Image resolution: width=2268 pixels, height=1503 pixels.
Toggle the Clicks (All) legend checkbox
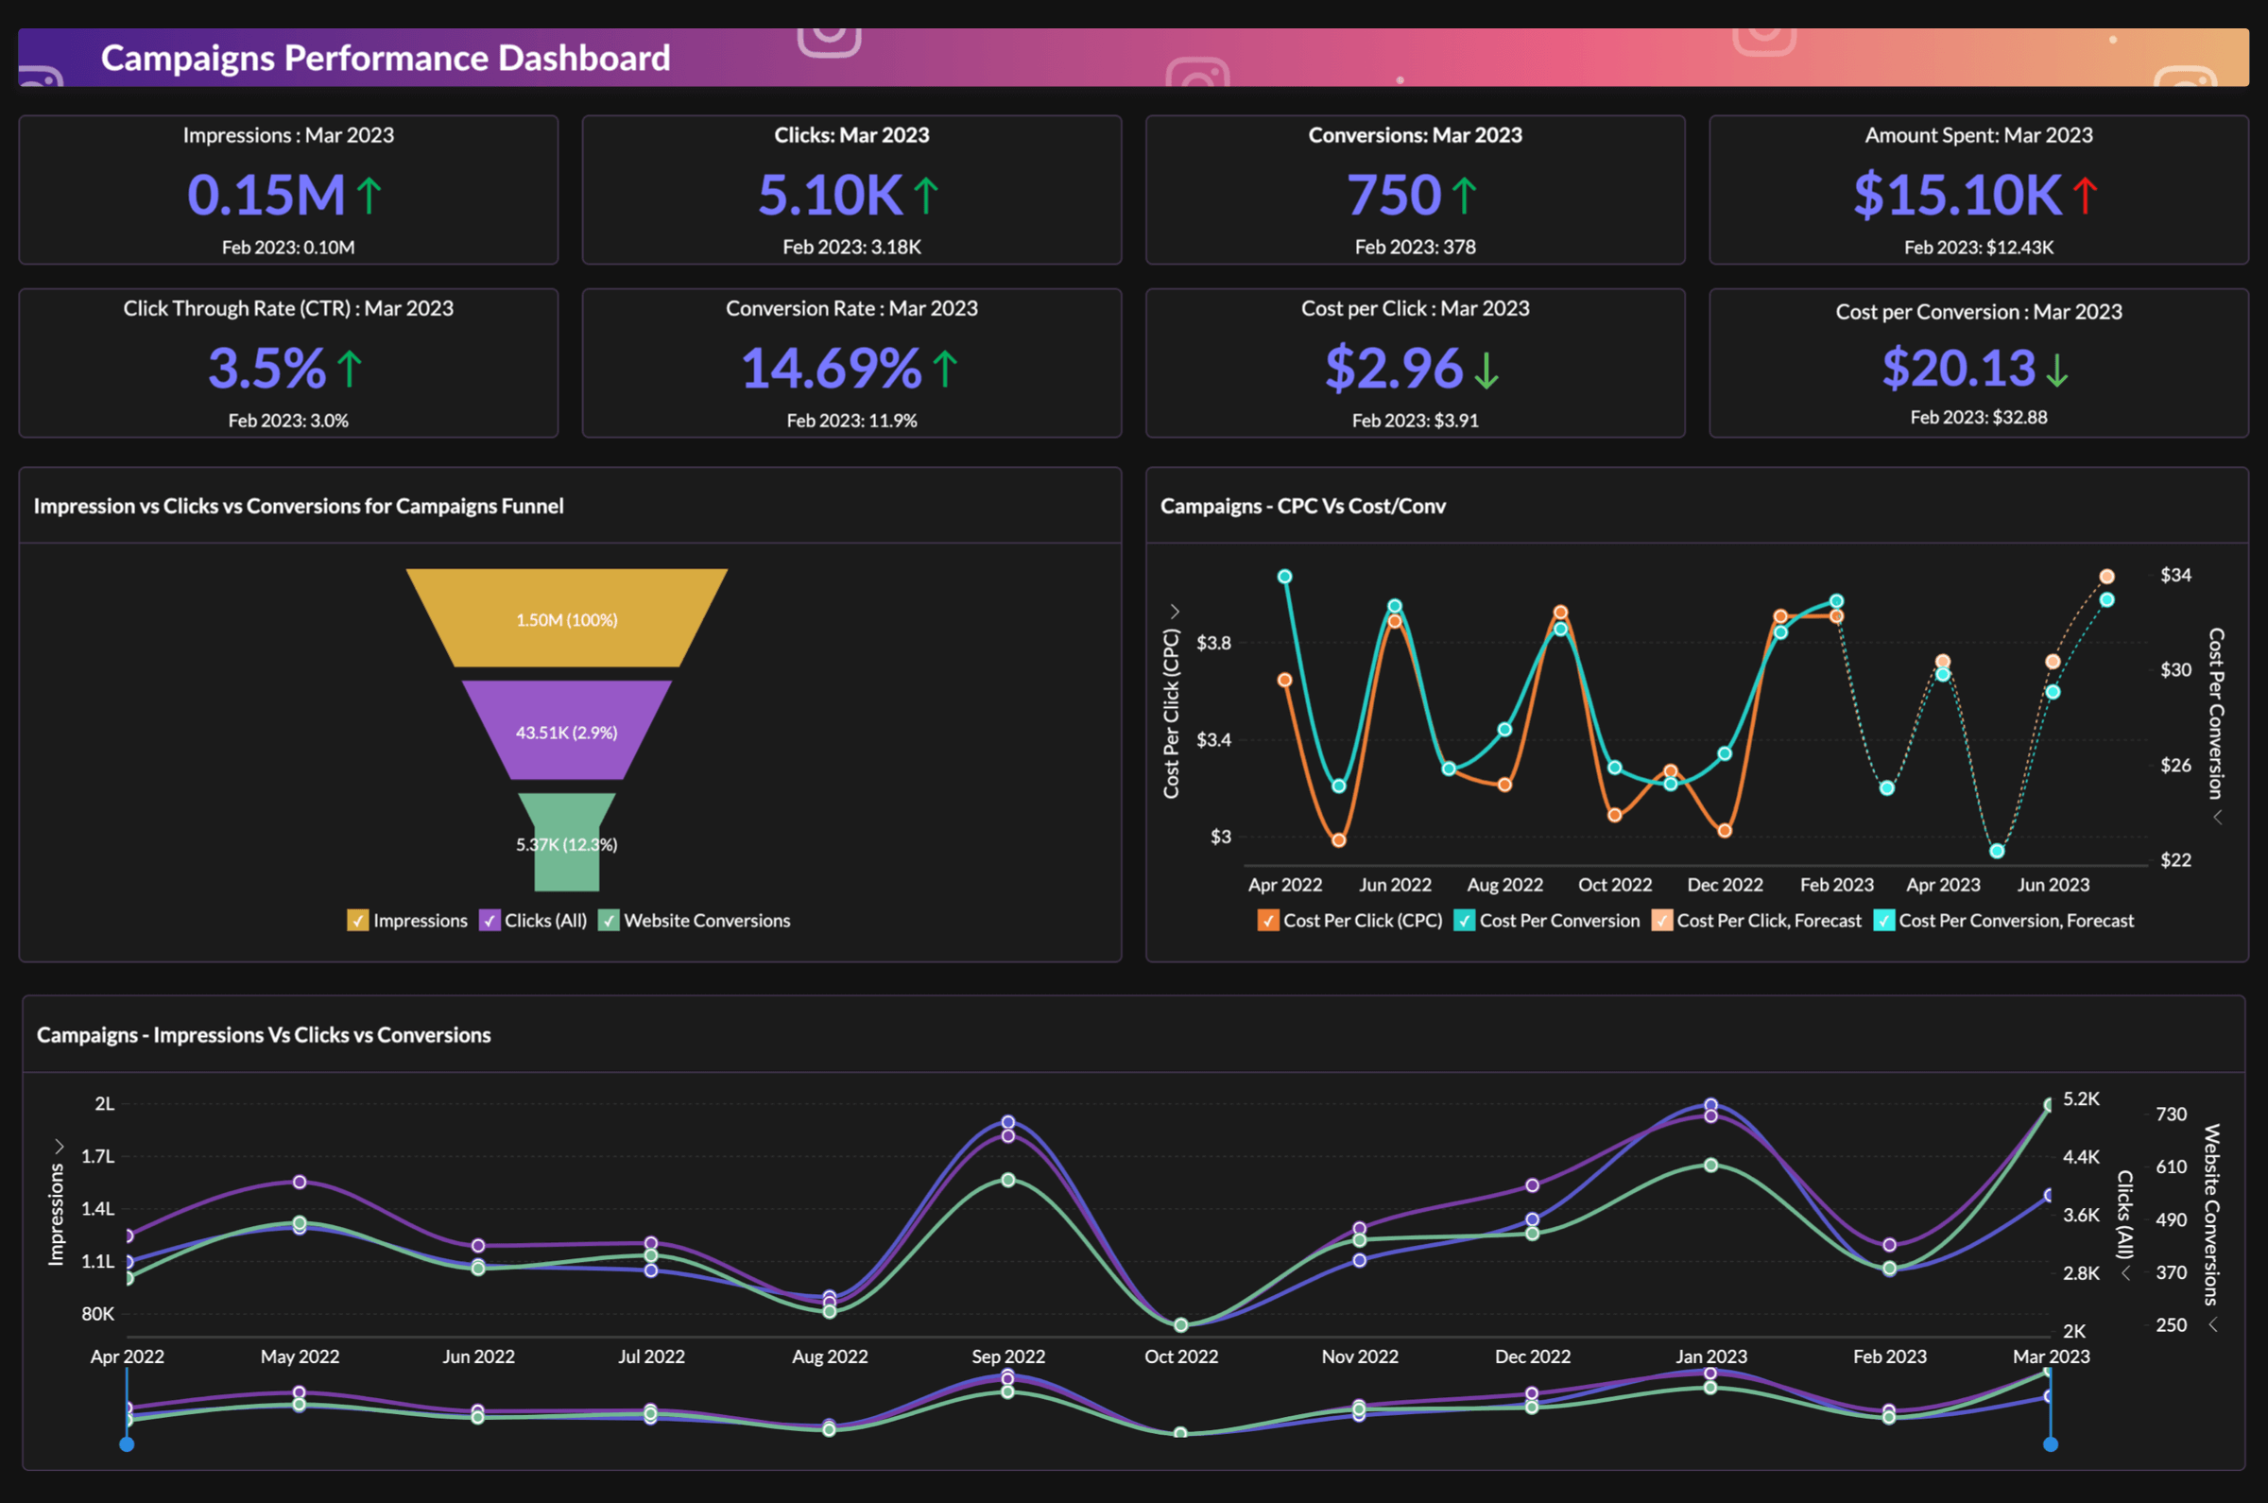point(489,920)
